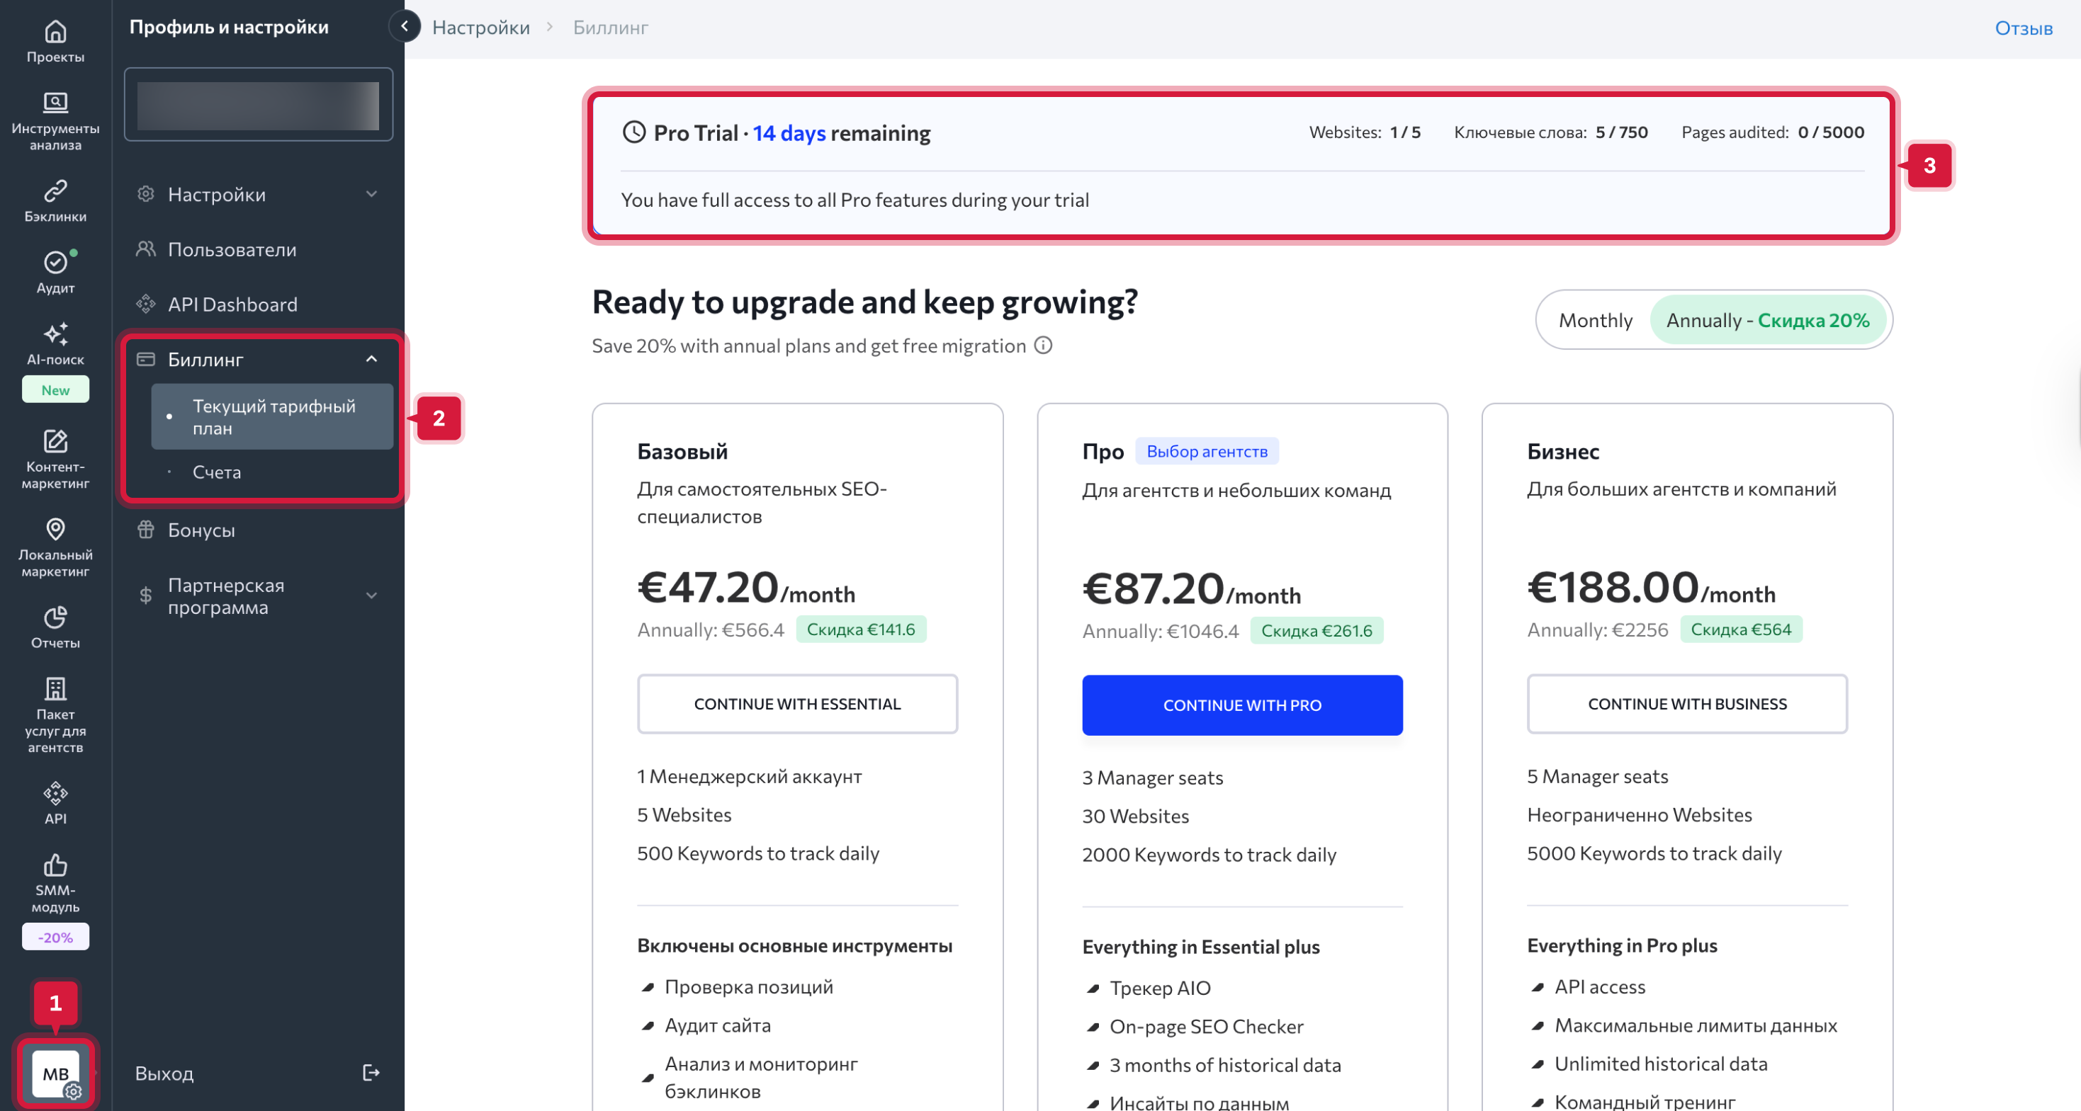Open the Проекты home icon
The height and width of the screenshot is (1111, 2081).
point(55,33)
